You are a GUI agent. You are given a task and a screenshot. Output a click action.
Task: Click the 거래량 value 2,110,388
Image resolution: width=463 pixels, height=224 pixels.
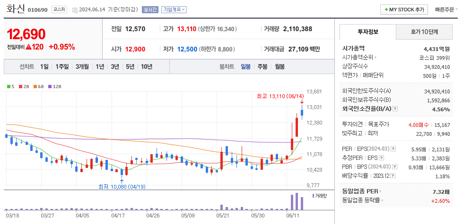297,29
